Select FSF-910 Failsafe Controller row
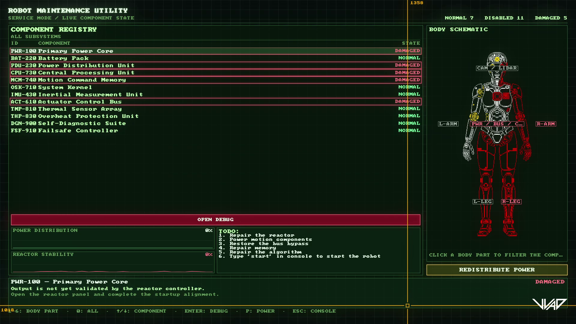The height and width of the screenshot is (324, 576). 215,130
